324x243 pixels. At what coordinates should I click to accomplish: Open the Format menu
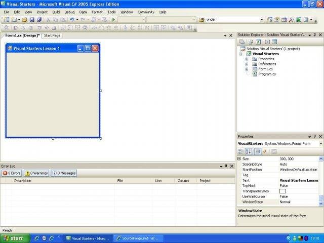(x=97, y=12)
